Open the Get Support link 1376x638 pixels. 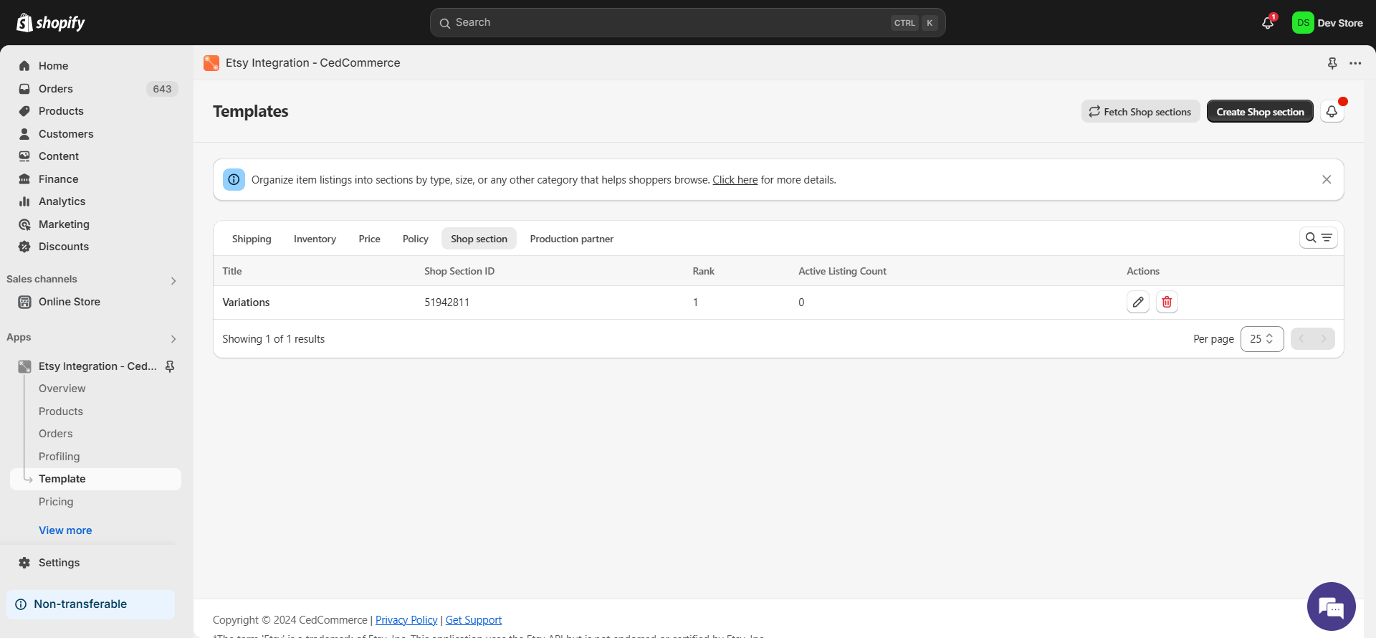474,620
